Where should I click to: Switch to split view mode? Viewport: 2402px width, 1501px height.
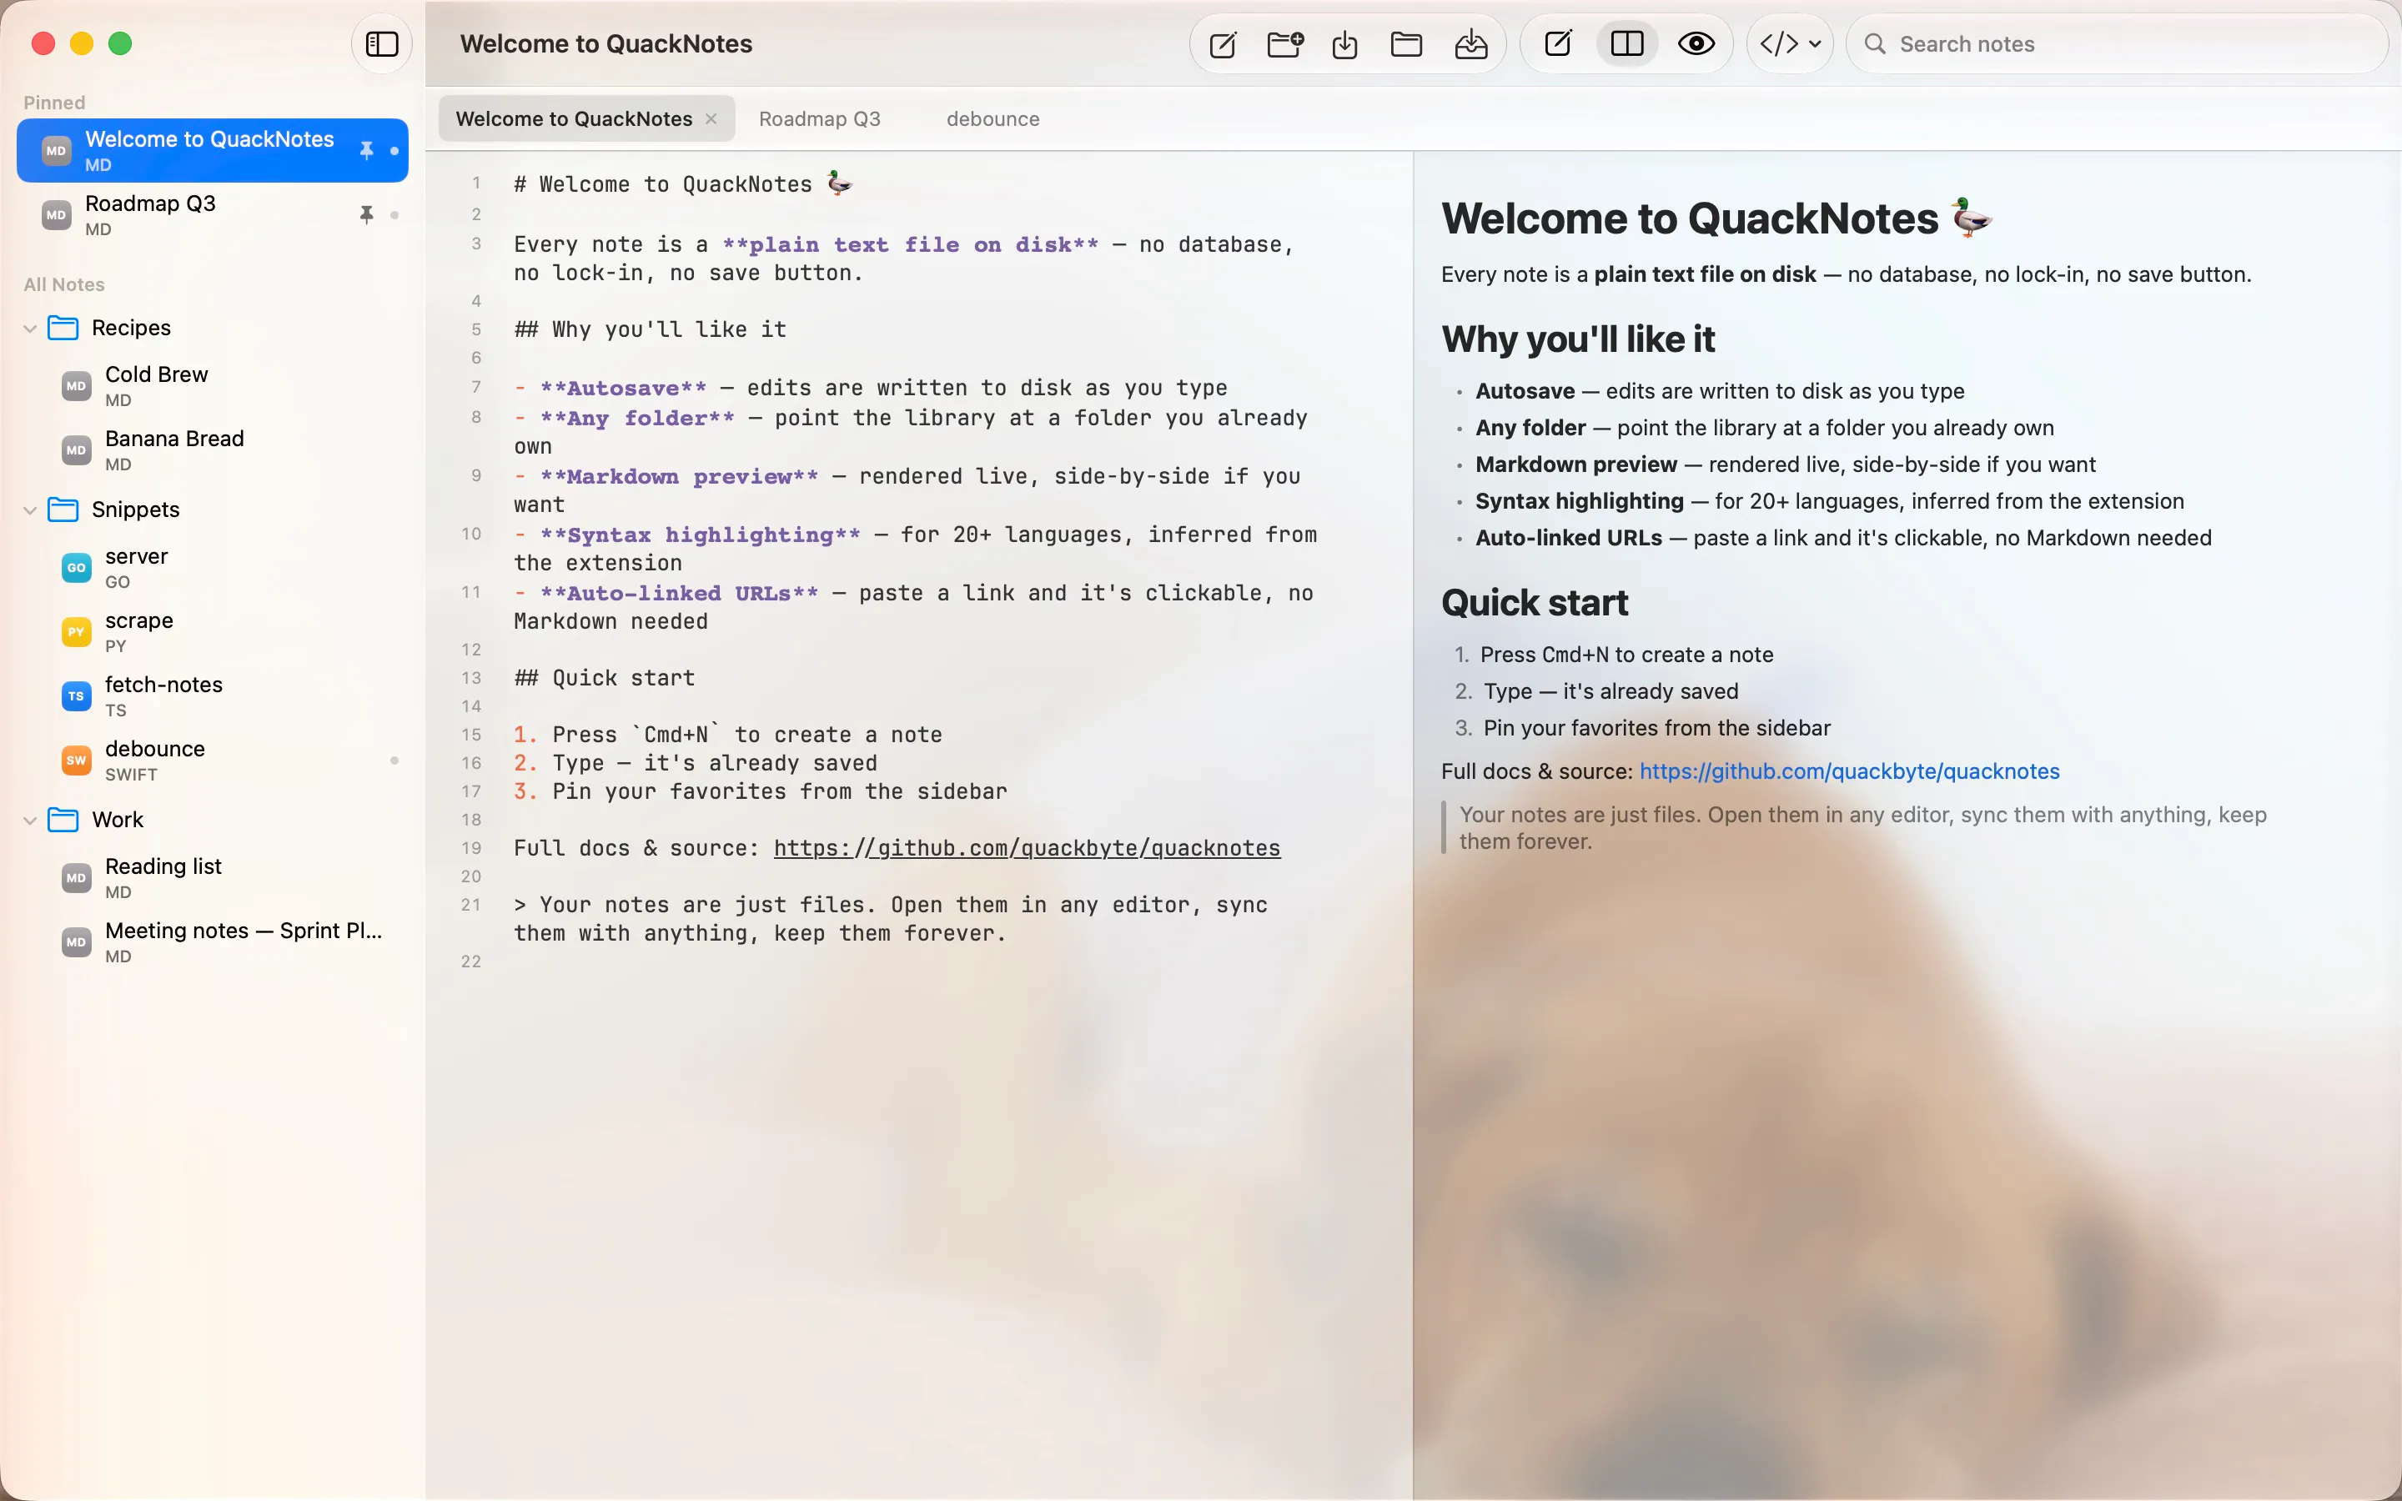point(1628,43)
